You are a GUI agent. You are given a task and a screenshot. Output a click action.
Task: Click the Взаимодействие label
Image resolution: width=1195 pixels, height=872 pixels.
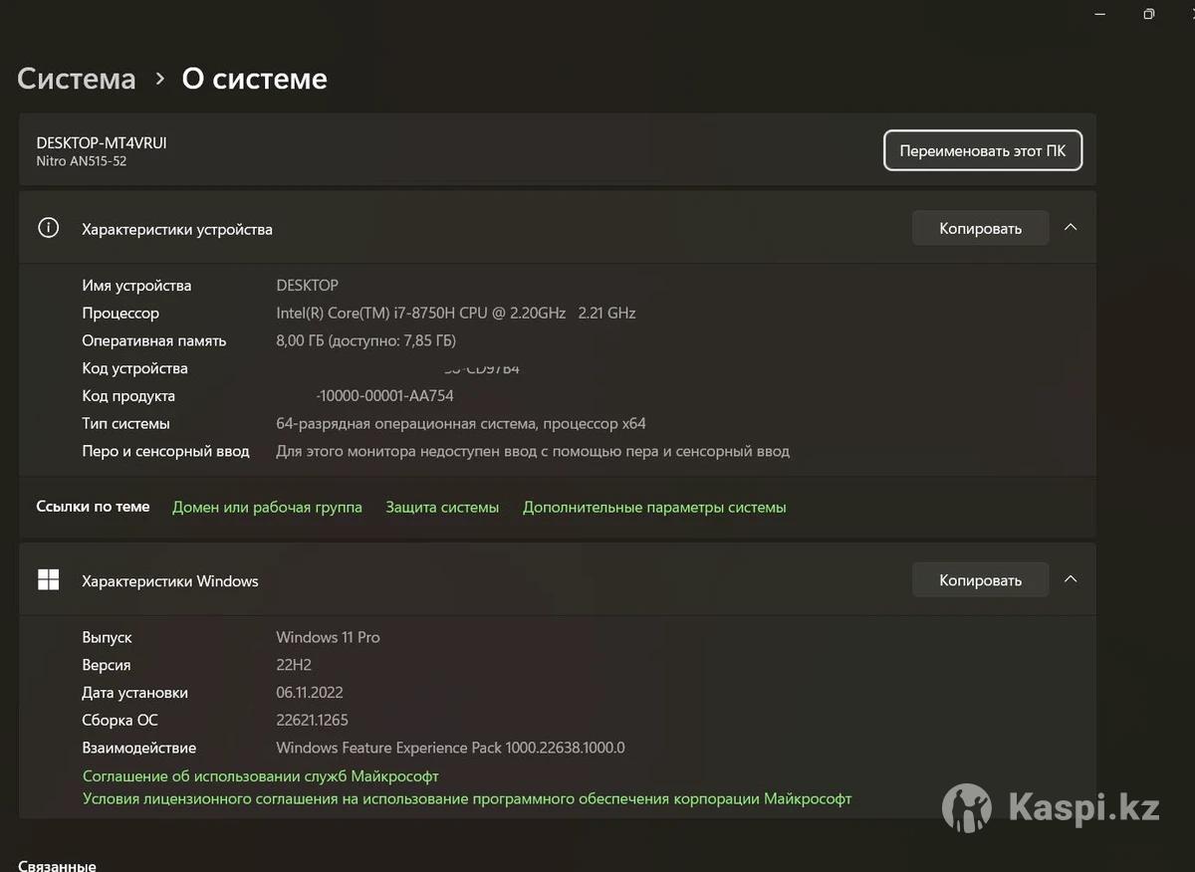point(139,748)
